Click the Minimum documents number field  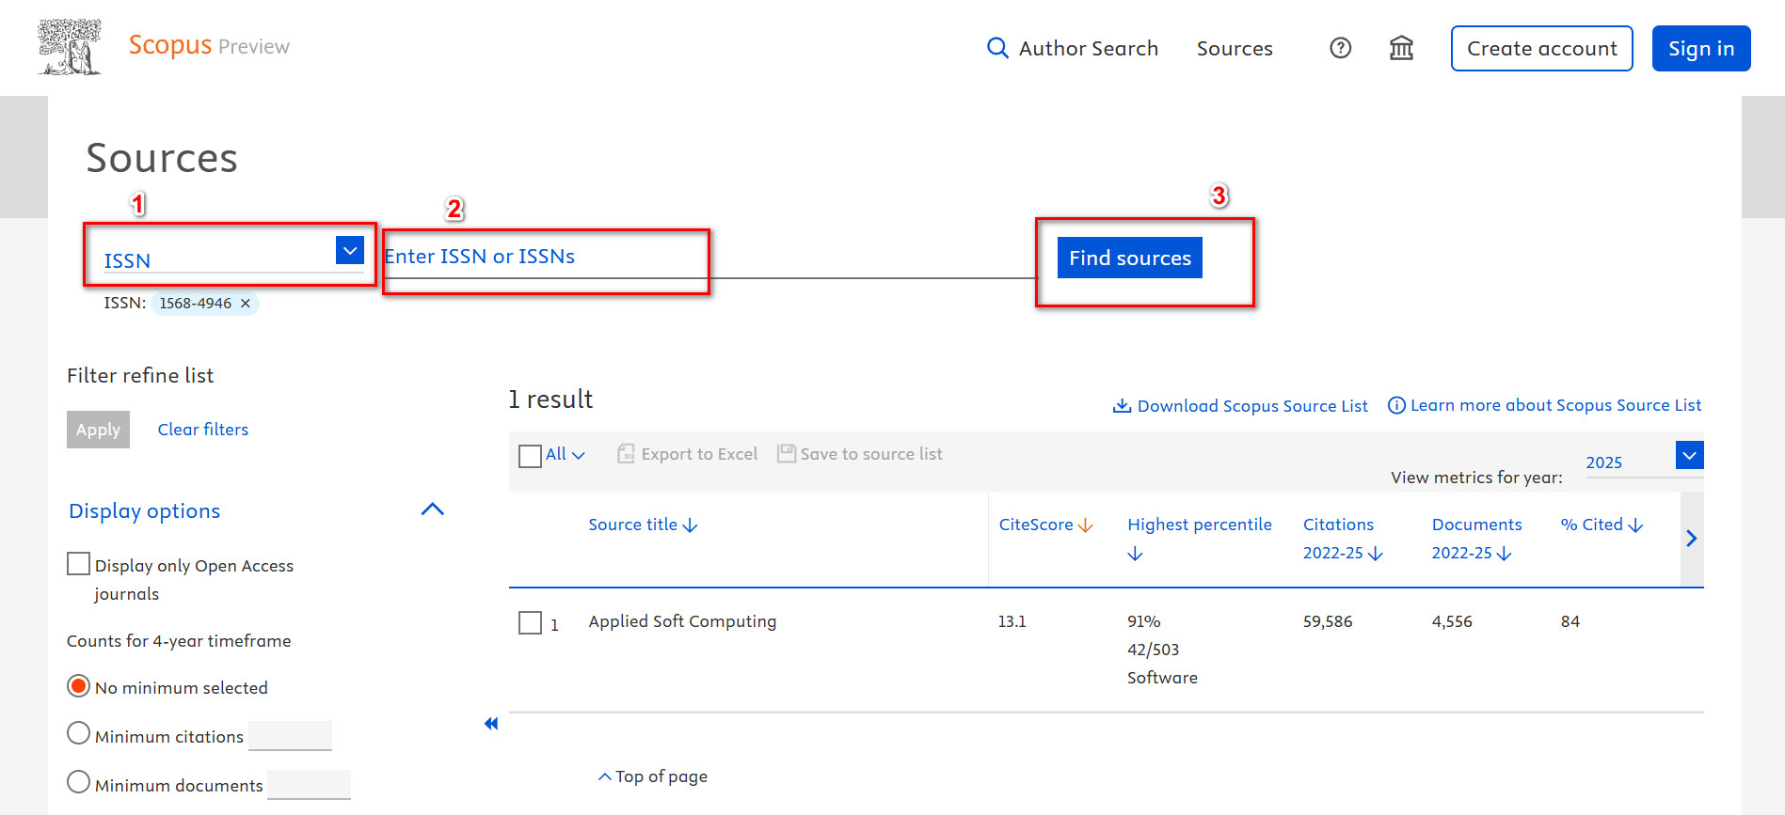tap(309, 784)
